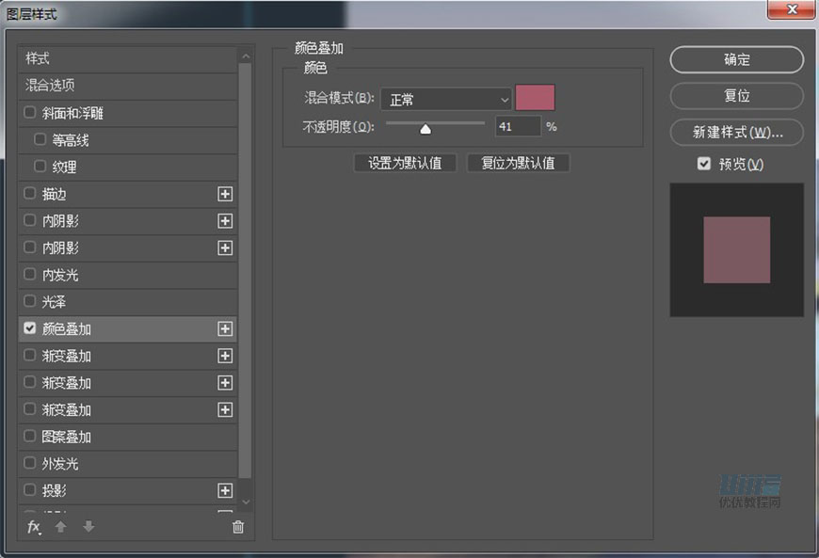Viewport: 819px width, 558px height.
Task: Select 混合选项 in the styles list
Action: pyautogui.click(x=50, y=86)
